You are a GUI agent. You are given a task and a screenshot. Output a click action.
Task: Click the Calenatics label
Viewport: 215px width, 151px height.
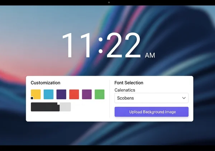(x=125, y=90)
